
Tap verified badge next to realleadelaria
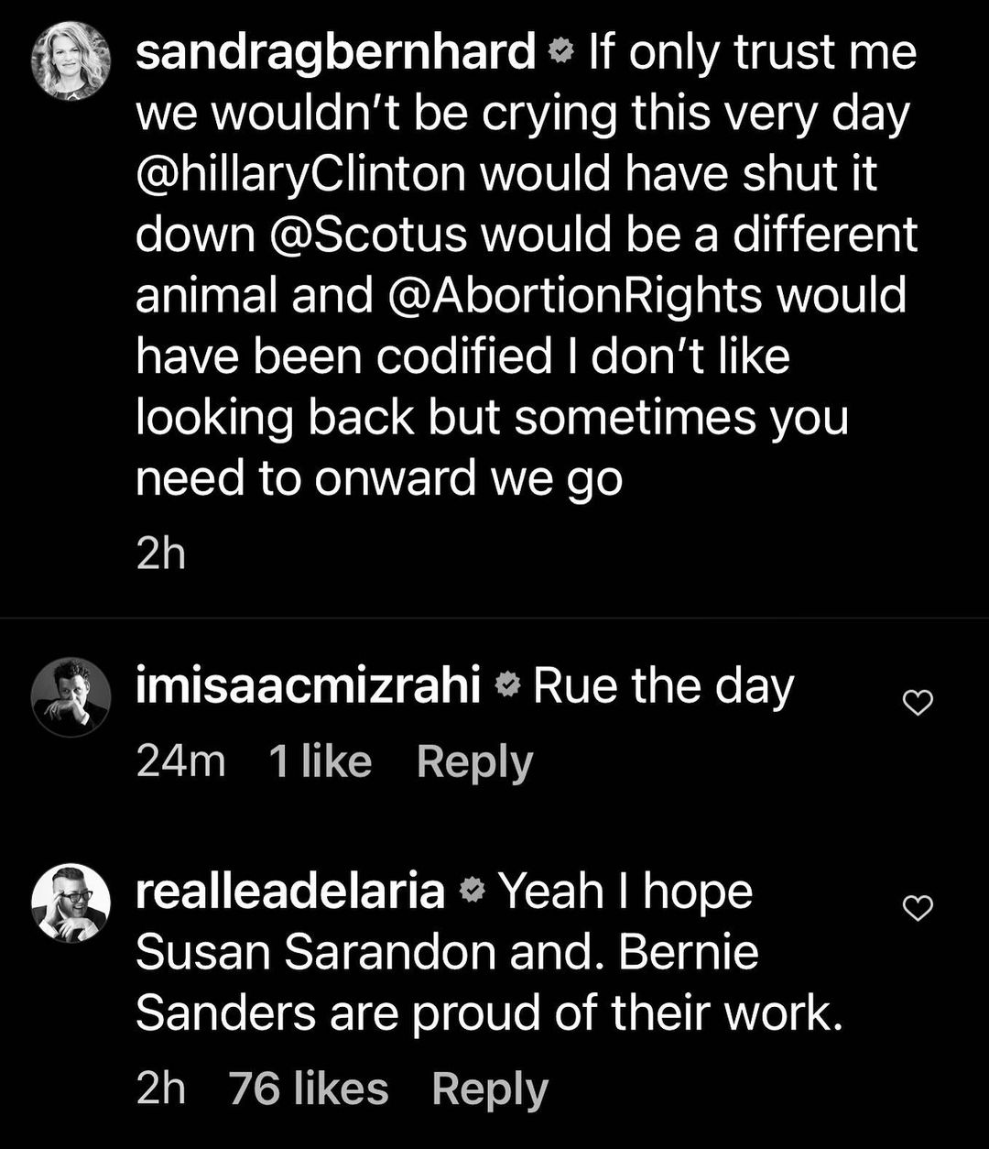(x=470, y=892)
